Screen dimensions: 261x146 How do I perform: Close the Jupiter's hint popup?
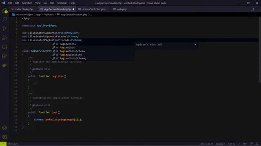tap(195, 45)
